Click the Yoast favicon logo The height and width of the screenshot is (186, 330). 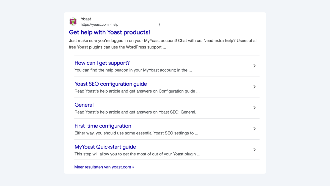coord(73,21)
